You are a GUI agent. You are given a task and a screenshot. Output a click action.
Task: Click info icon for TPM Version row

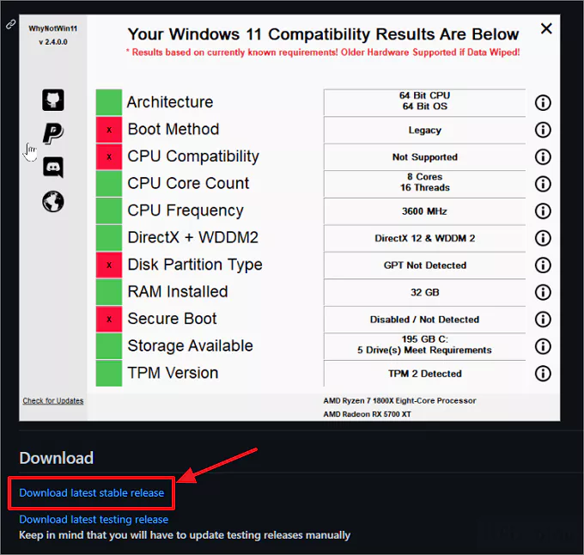click(x=543, y=373)
